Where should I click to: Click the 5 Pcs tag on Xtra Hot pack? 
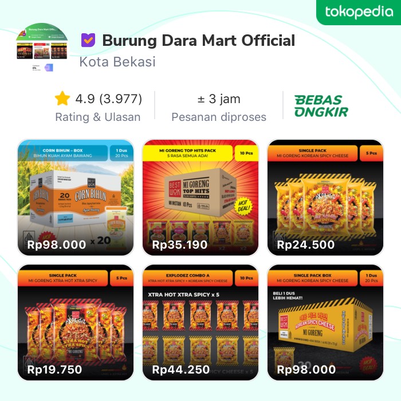121,278
